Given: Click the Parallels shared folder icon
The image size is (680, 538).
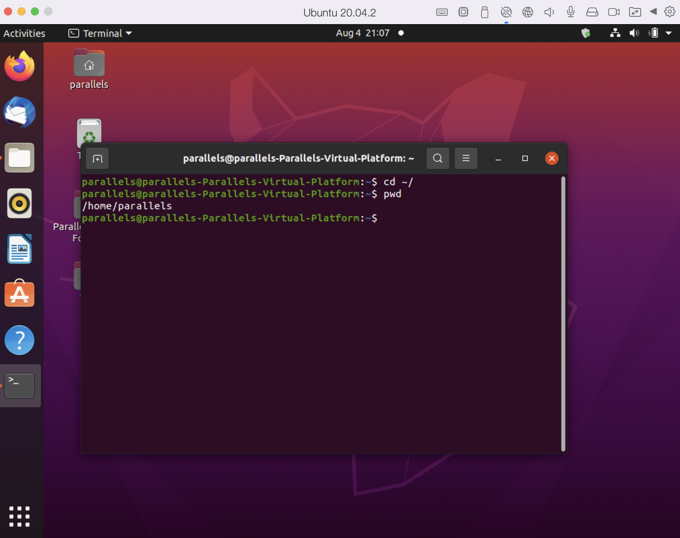Looking at the screenshot, I should (635, 12).
